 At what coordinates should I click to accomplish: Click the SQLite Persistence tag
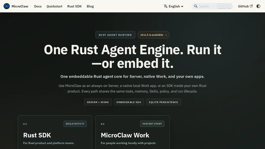(163, 102)
